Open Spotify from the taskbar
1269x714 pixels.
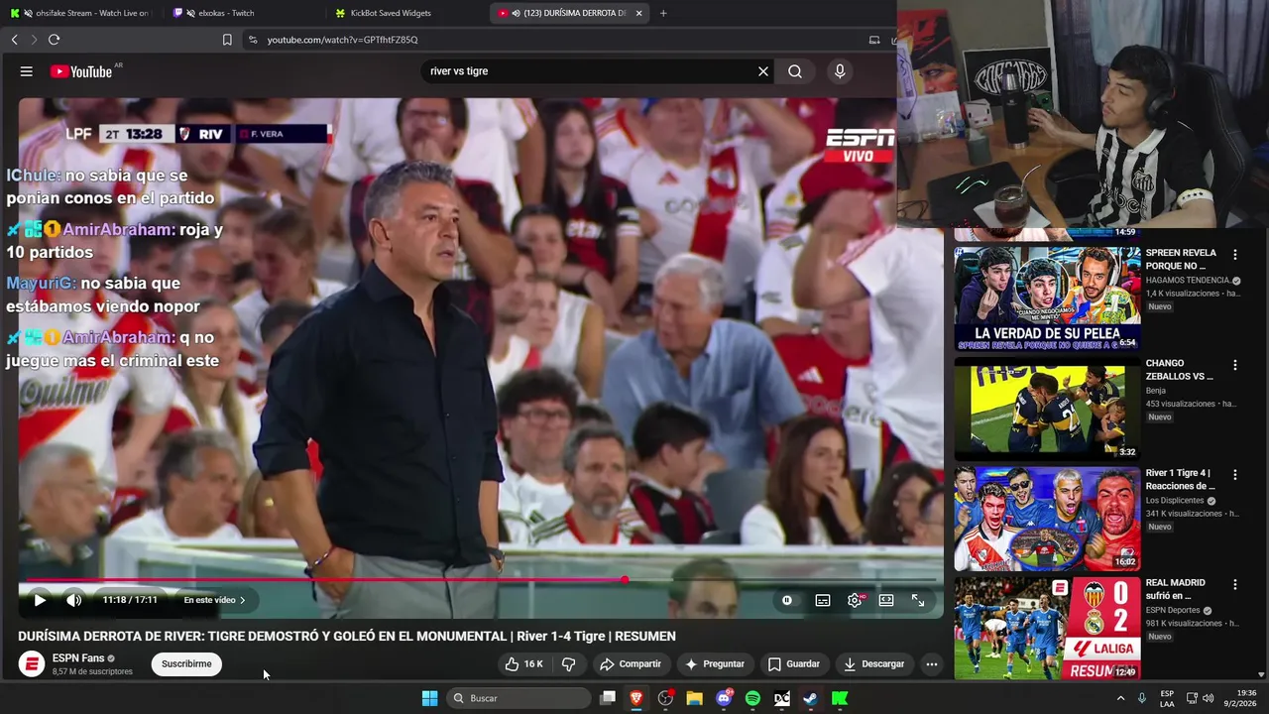tap(752, 698)
